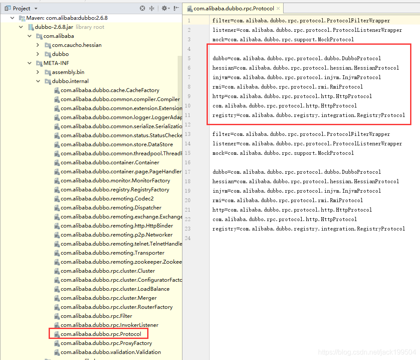Select com.alibaba.dubbo.cache.CacheFactory file

[110, 90]
